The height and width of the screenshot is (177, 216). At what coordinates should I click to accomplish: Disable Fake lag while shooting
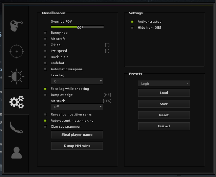tap(45, 89)
